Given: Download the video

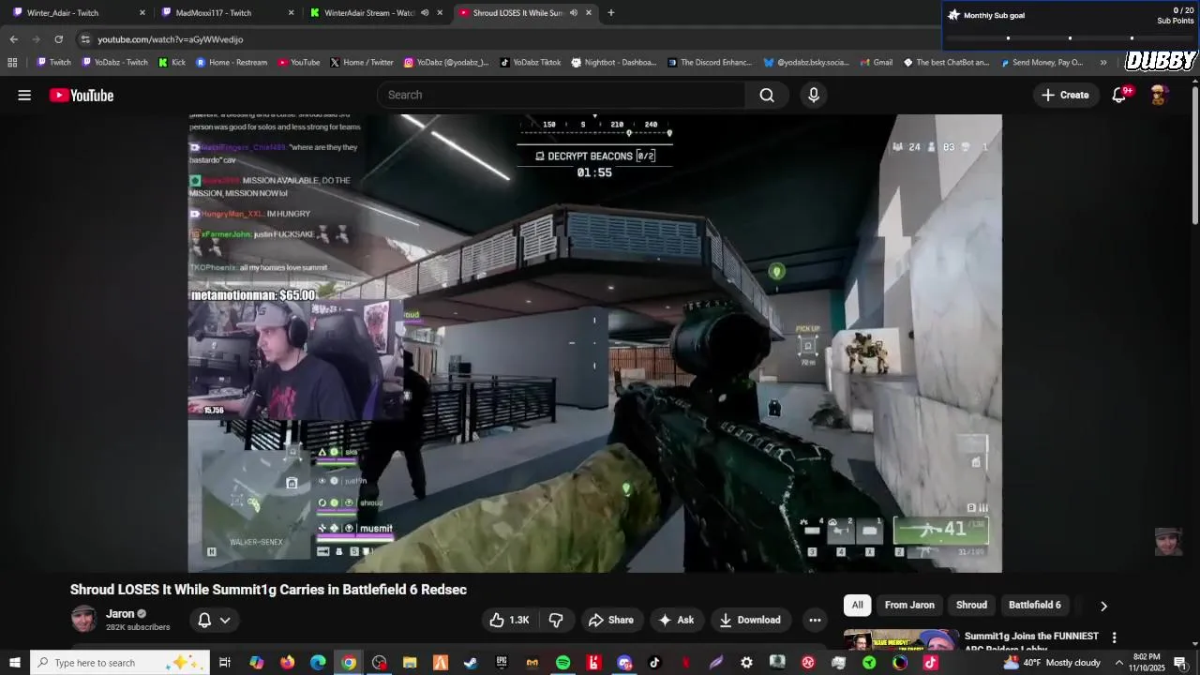Looking at the screenshot, I should click(x=750, y=620).
